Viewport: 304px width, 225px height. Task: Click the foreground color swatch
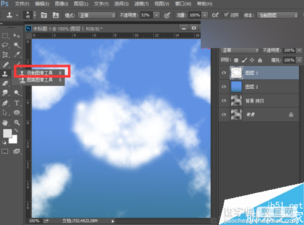tap(7, 133)
